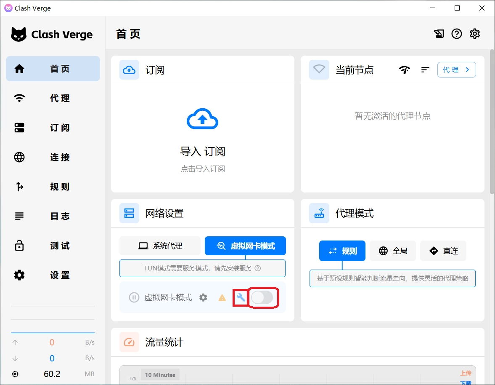
Task: Click upload speed arrow in sidebar
Action: point(15,342)
